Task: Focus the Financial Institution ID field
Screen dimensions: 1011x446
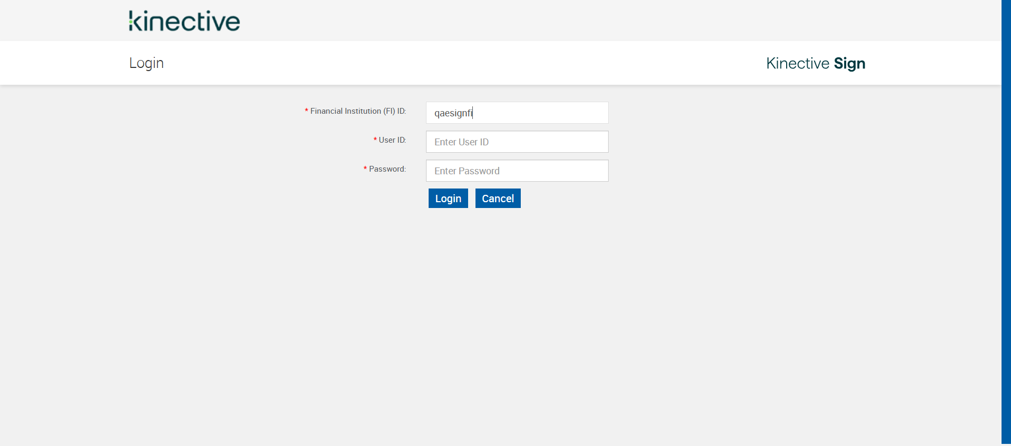Action: click(x=517, y=113)
